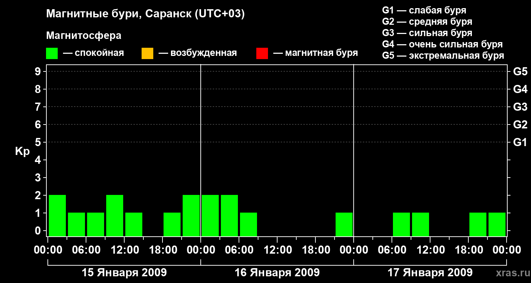The width and height of the screenshot is (531, 283).
Task: Click the 'G2 — средняя буря' legend line
Action: tap(427, 22)
